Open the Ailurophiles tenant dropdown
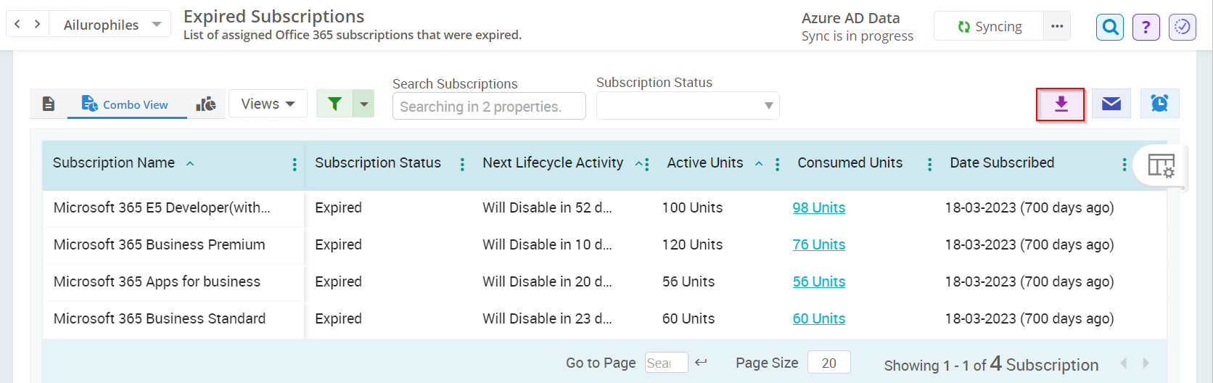Viewport: 1213px width, 383px height. point(110,24)
